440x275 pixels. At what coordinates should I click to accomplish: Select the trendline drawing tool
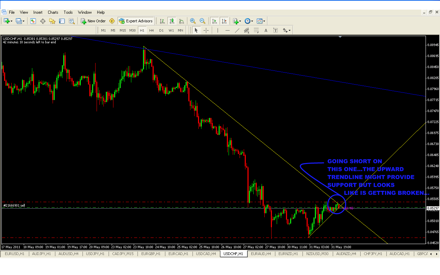click(x=237, y=30)
